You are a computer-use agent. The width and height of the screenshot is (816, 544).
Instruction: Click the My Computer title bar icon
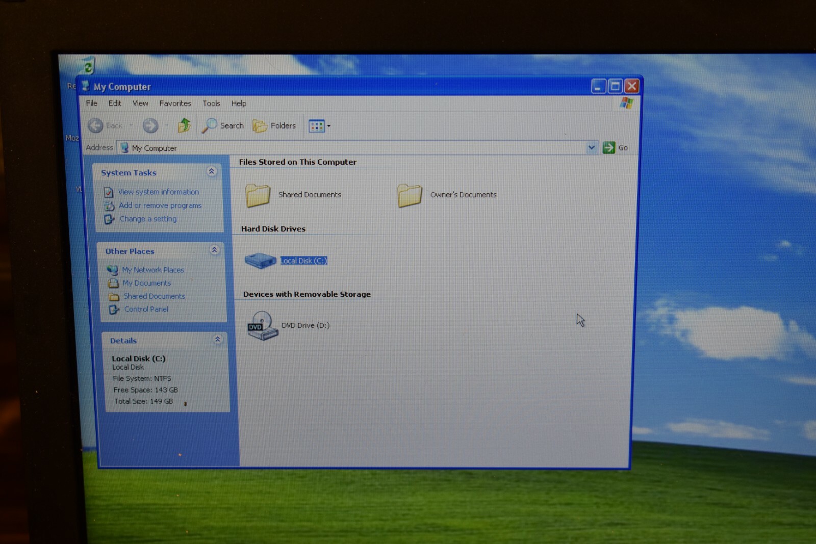[x=86, y=86]
